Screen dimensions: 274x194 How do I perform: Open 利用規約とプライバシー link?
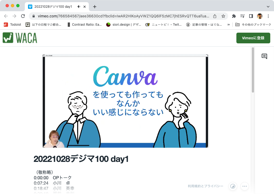point(205,186)
